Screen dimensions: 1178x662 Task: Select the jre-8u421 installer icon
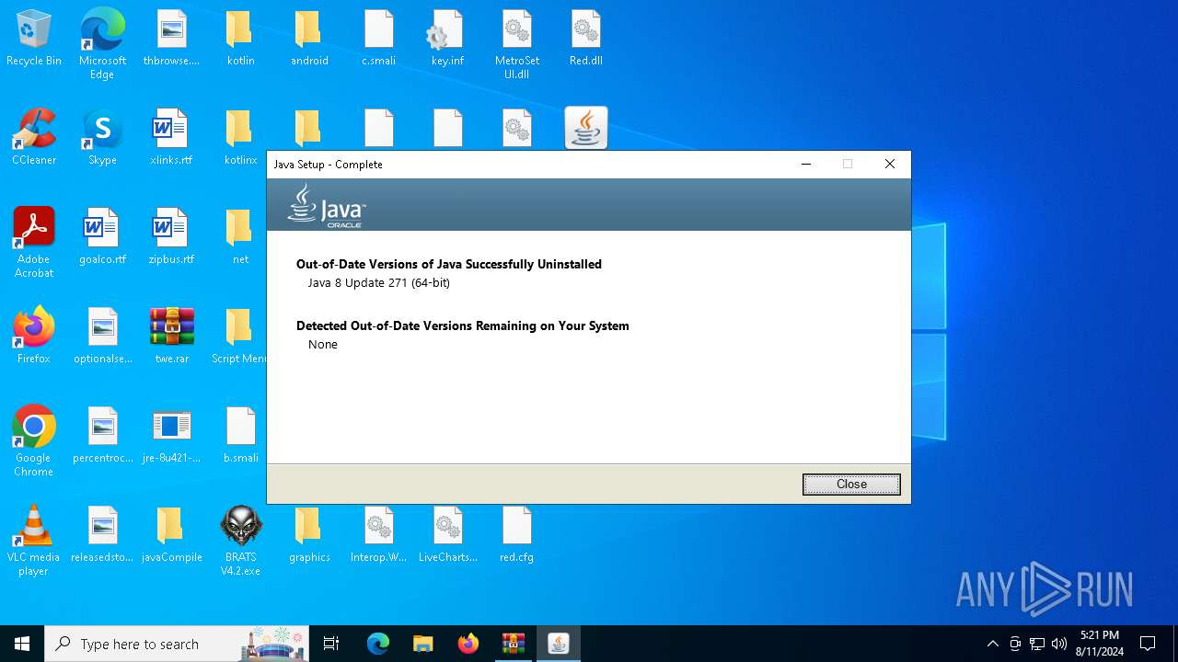pyautogui.click(x=171, y=435)
